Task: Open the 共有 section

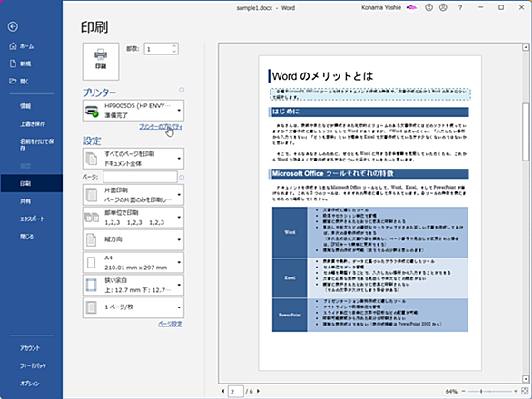Action: [25, 201]
